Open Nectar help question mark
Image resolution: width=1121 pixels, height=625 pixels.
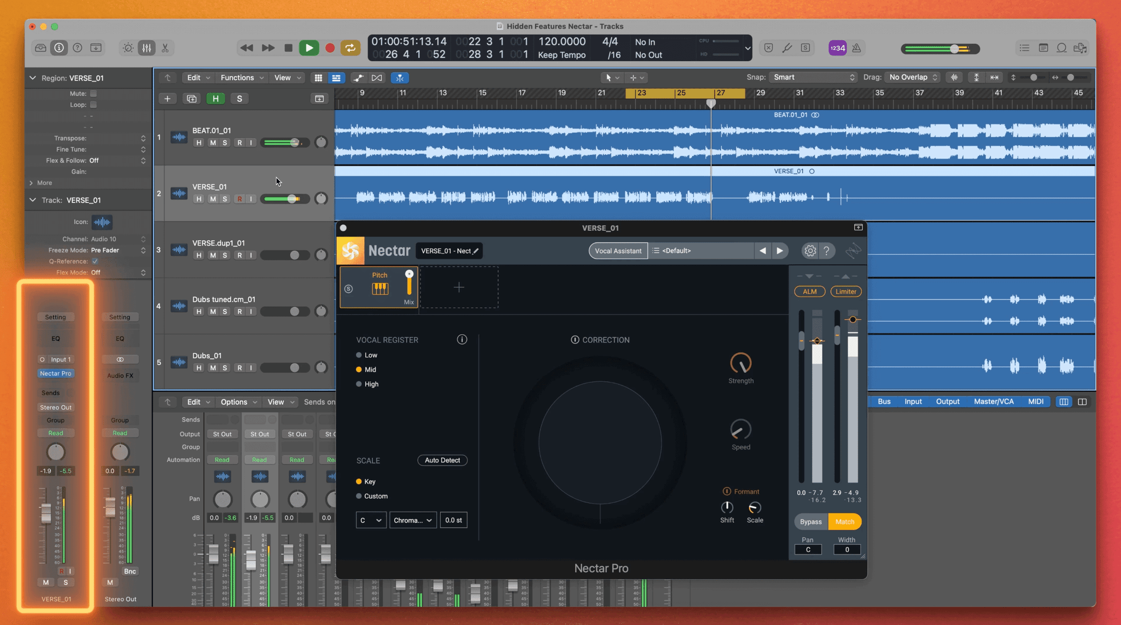827,251
